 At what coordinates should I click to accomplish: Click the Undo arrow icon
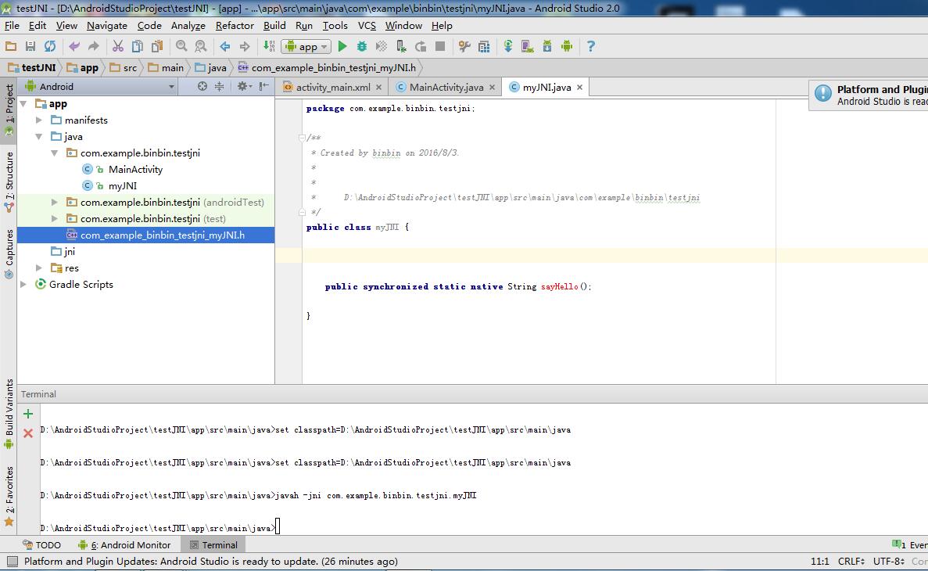pyautogui.click(x=74, y=46)
